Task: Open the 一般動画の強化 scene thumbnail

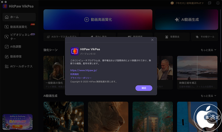Action: click(x=54, y=68)
